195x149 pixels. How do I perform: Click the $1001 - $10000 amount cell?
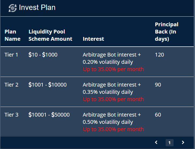[x=48, y=85]
